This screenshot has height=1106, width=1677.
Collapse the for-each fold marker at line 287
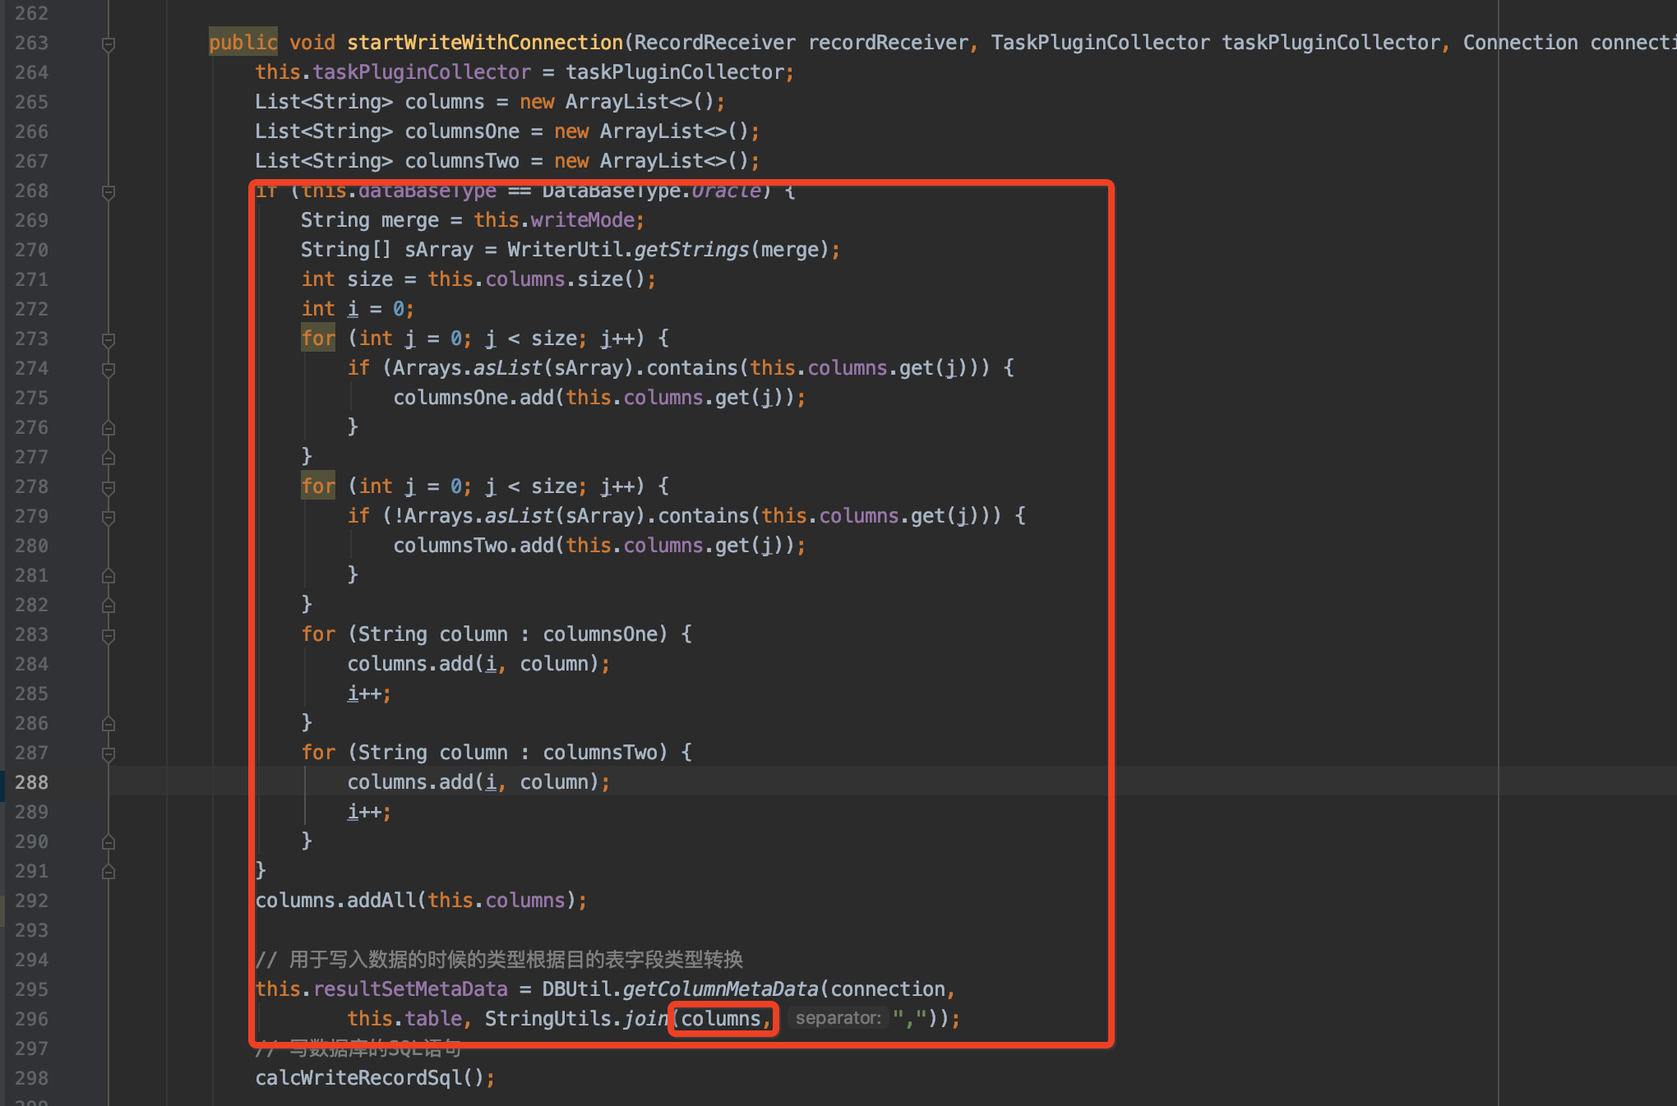(x=108, y=753)
